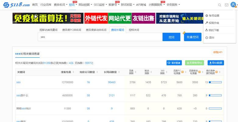The height and width of the screenshot is (122, 238).
Task: Switch to the 挖相关词 tab
Action: click(x=134, y=30)
